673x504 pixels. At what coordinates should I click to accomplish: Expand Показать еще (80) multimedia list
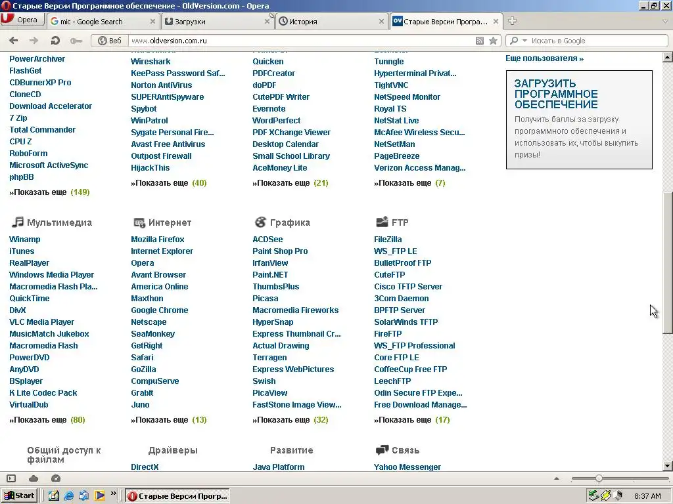point(47,420)
